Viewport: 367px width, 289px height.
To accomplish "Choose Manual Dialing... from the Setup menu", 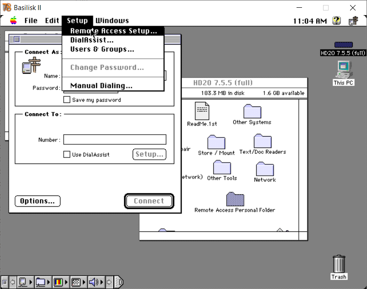I will [113, 86].
